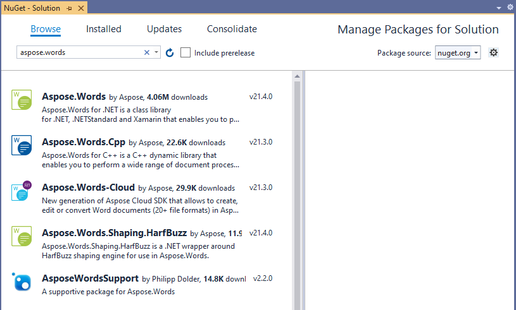
Task: Click the HarfBuzz shaping engine description text
Action: [138, 251]
